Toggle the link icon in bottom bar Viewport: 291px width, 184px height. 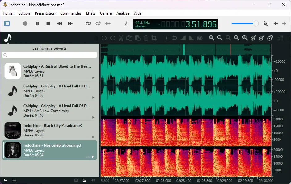click(x=76, y=180)
